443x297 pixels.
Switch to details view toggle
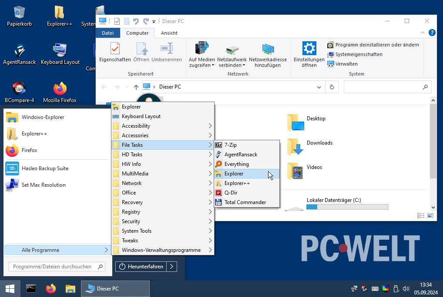coord(421,215)
